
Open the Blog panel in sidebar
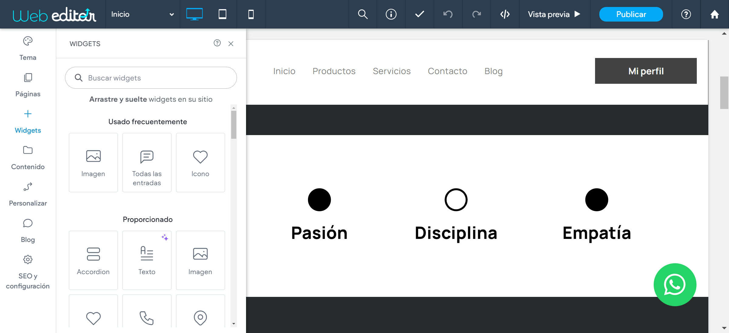[x=28, y=231]
